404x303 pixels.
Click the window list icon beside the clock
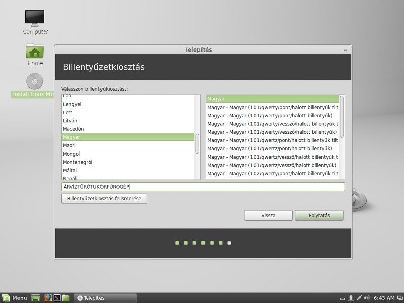[x=400, y=298]
